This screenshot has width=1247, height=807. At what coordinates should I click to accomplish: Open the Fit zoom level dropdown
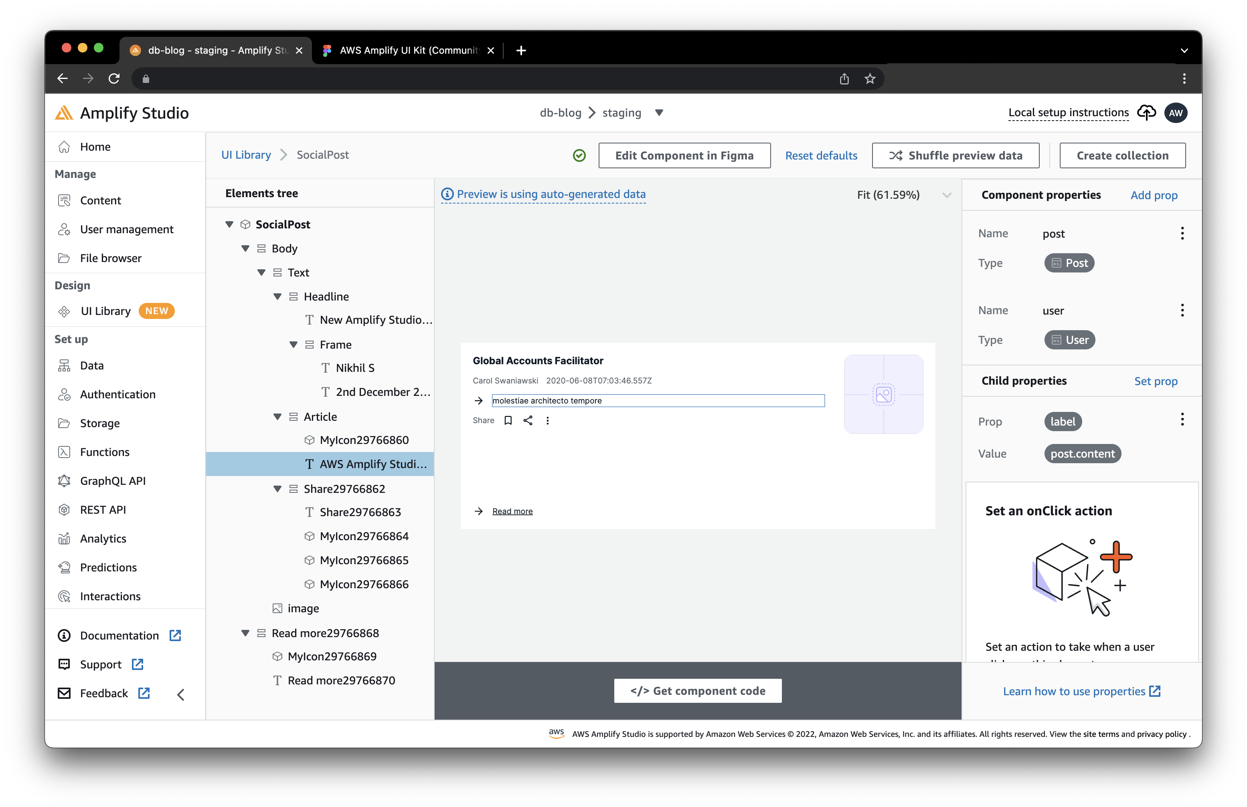click(947, 194)
